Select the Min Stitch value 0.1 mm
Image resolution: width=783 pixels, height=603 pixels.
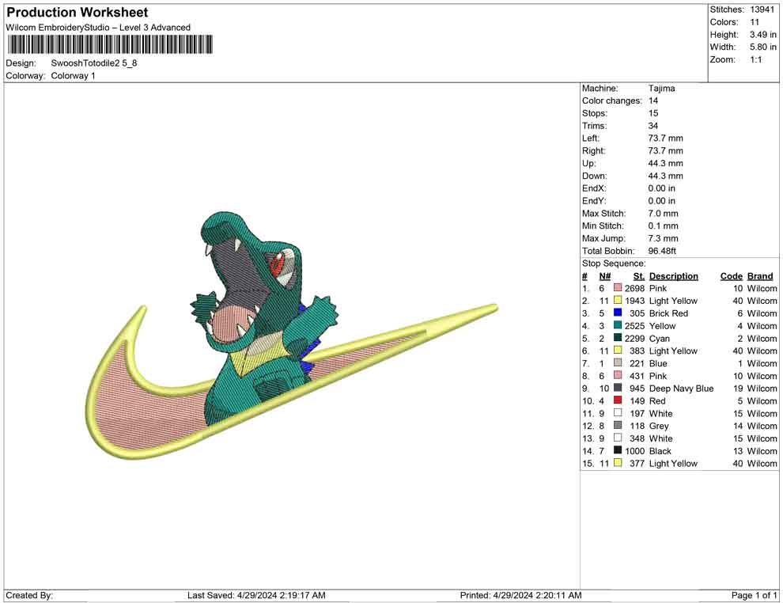663,226
